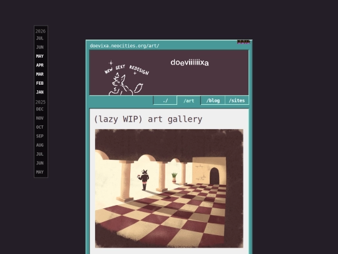Go to the /sites tab

pos(237,100)
